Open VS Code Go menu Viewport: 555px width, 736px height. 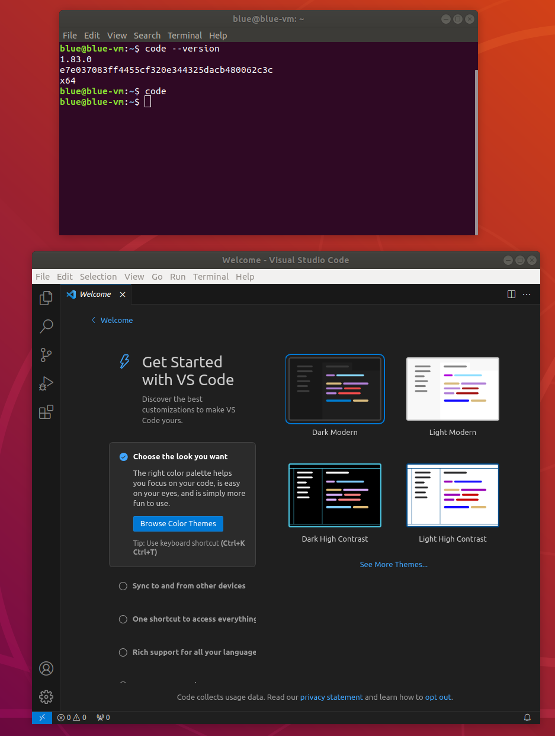point(157,277)
